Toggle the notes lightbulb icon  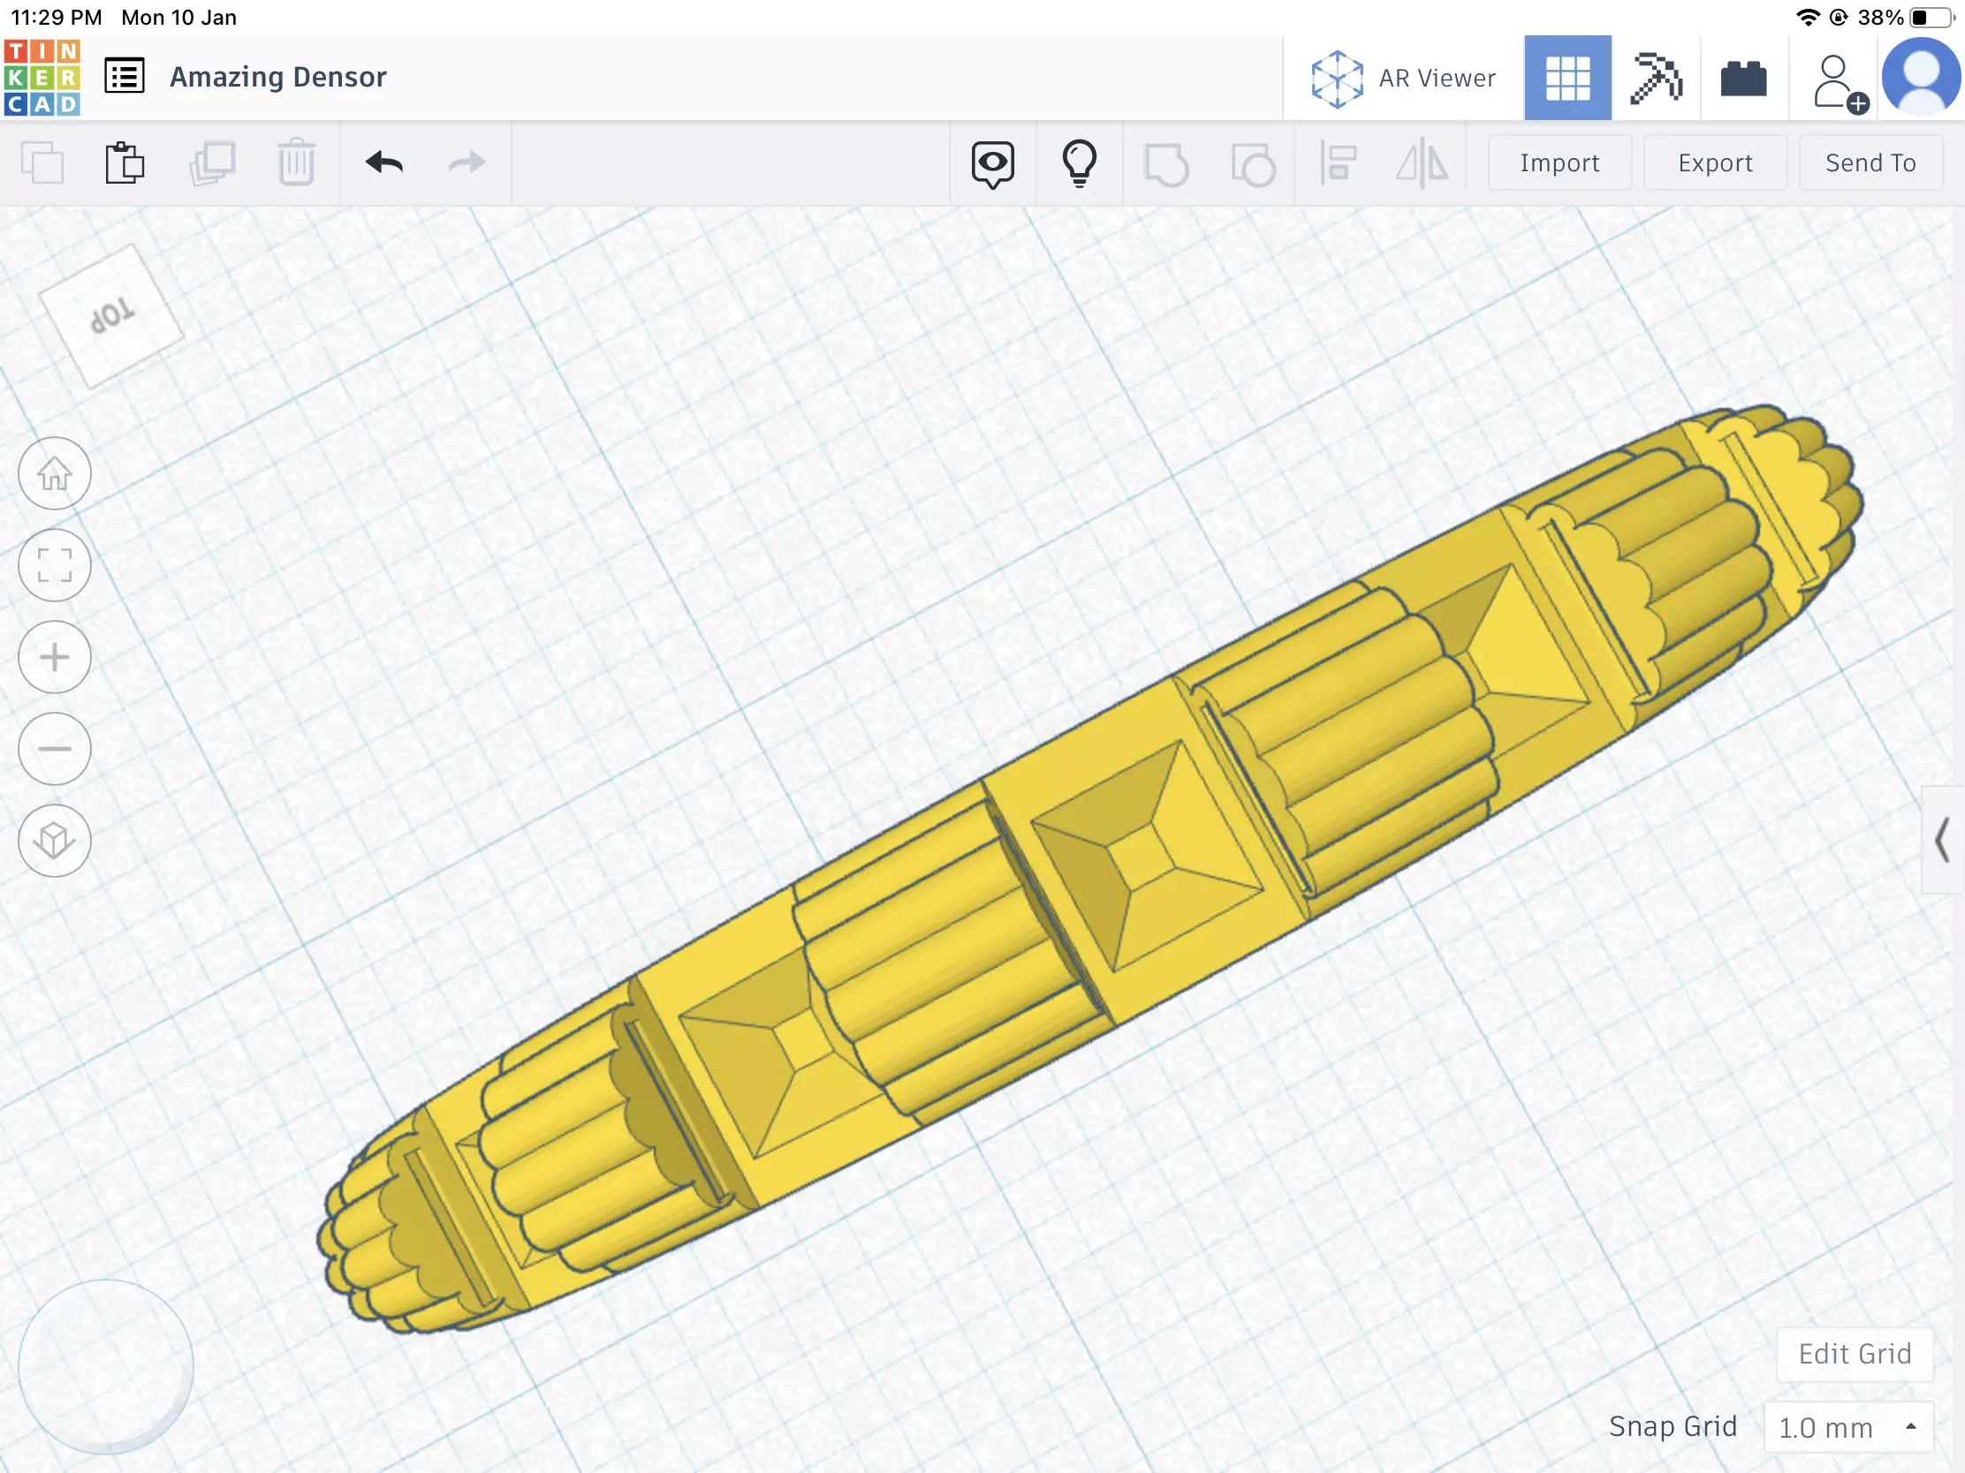[1080, 163]
